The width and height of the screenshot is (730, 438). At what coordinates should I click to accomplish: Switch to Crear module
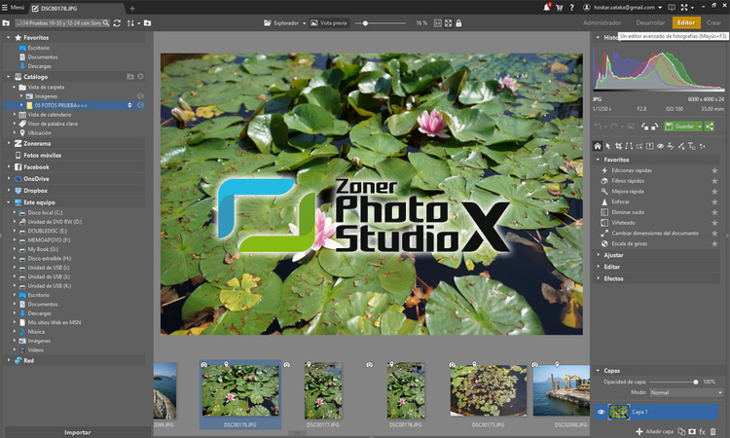point(713,22)
